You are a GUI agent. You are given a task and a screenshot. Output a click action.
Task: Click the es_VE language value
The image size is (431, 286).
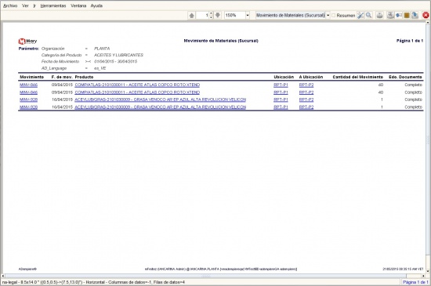(100, 68)
